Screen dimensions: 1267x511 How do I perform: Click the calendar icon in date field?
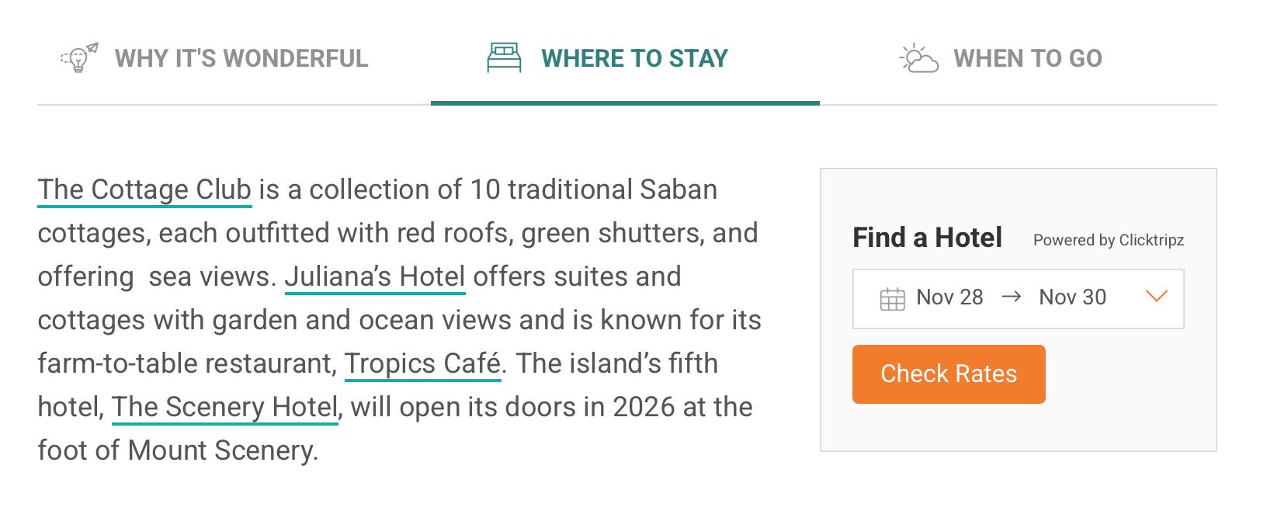click(x=892, y=298)
